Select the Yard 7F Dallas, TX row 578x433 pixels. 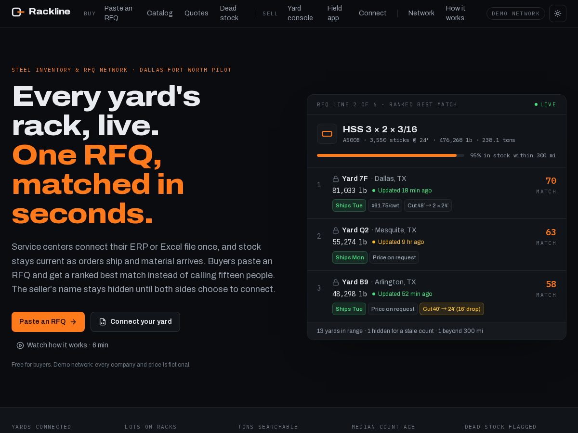(x=436, y=193)
